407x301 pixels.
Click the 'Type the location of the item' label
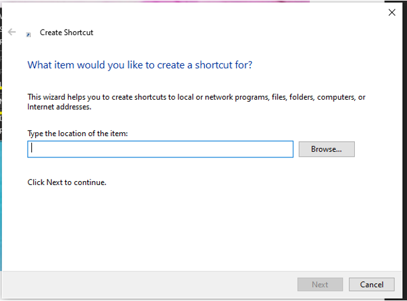[78, 134]
